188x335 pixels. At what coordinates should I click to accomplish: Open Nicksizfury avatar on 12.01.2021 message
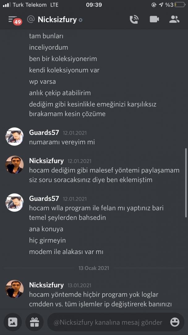[x=15, y=164]
